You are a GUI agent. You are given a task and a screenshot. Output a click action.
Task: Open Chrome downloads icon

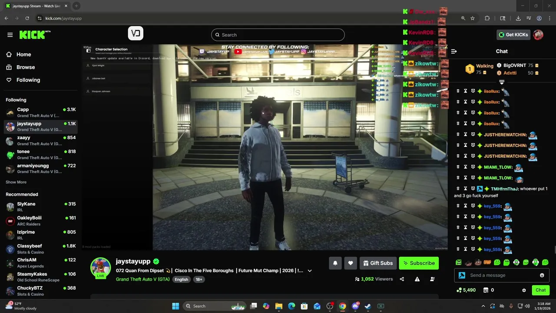[x=518, y=18]
